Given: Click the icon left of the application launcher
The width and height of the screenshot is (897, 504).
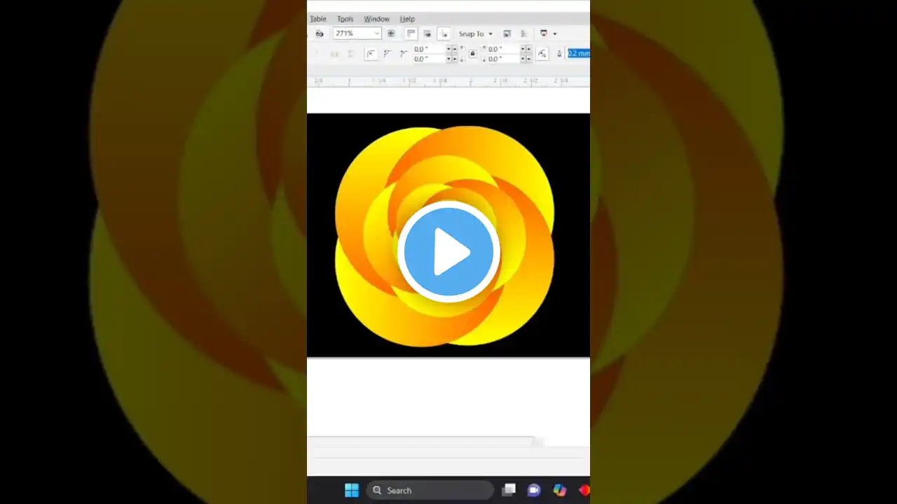Looking at the screenshot, I should click(x=524, y=34).
